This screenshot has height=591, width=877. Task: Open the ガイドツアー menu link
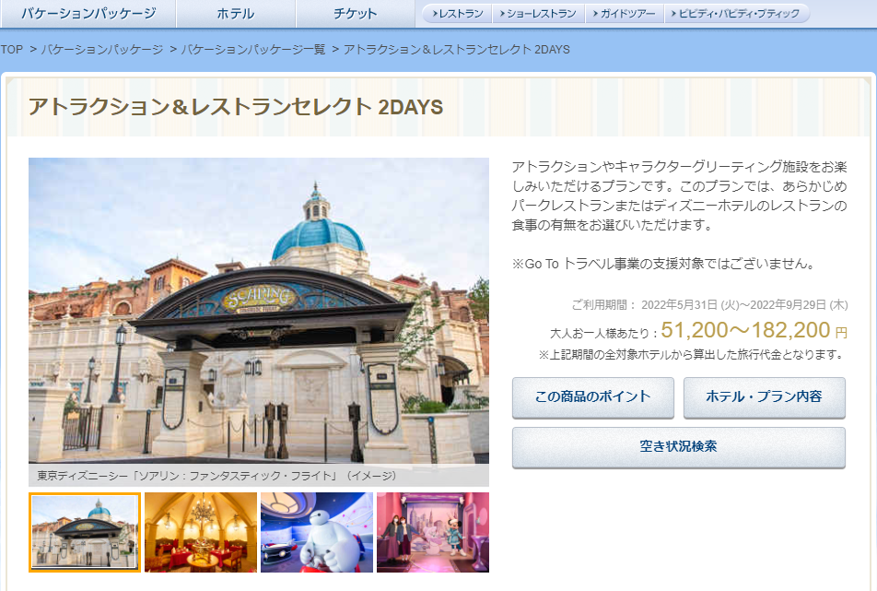click(x=625, y=14)
